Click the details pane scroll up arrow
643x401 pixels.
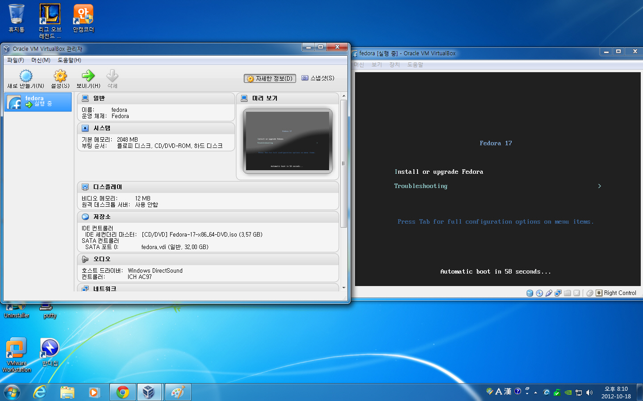pyautogui.click(x=344, y=96)
